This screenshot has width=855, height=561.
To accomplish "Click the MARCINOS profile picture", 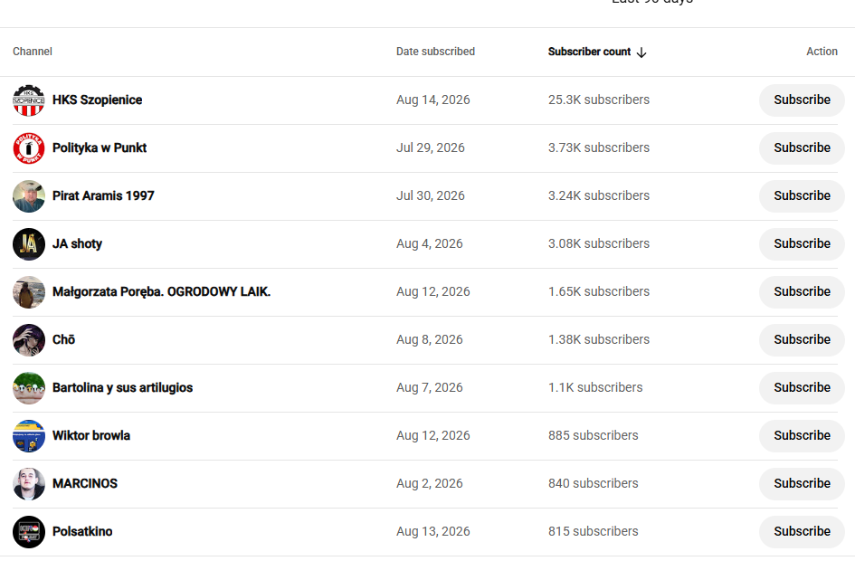I will click(29, 484).
